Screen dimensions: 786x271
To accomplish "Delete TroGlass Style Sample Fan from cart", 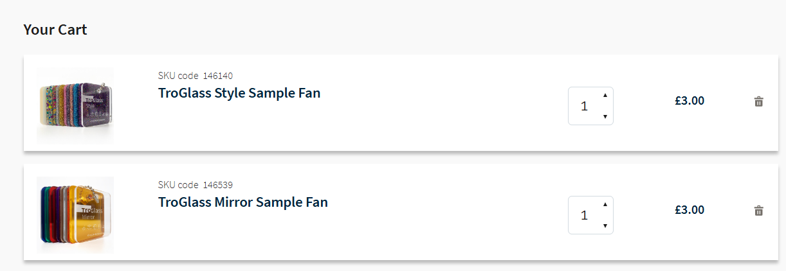I will coord(758,101).
